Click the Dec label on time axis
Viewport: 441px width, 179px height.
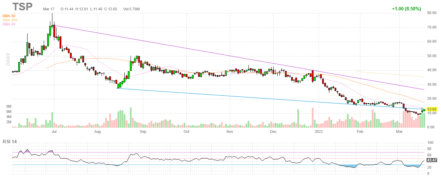coord(273,131)
